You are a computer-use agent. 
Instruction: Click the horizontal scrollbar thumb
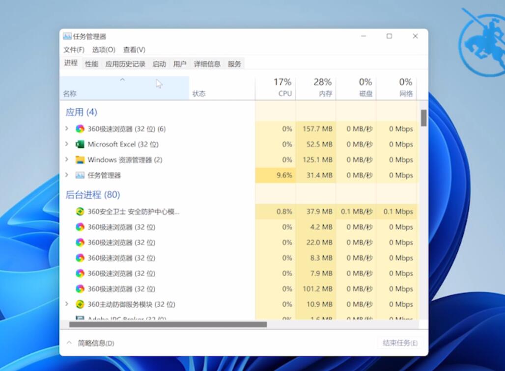[x=168, y=324]
